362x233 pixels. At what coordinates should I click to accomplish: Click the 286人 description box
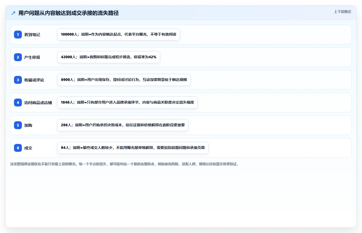[x=123, y=125]
